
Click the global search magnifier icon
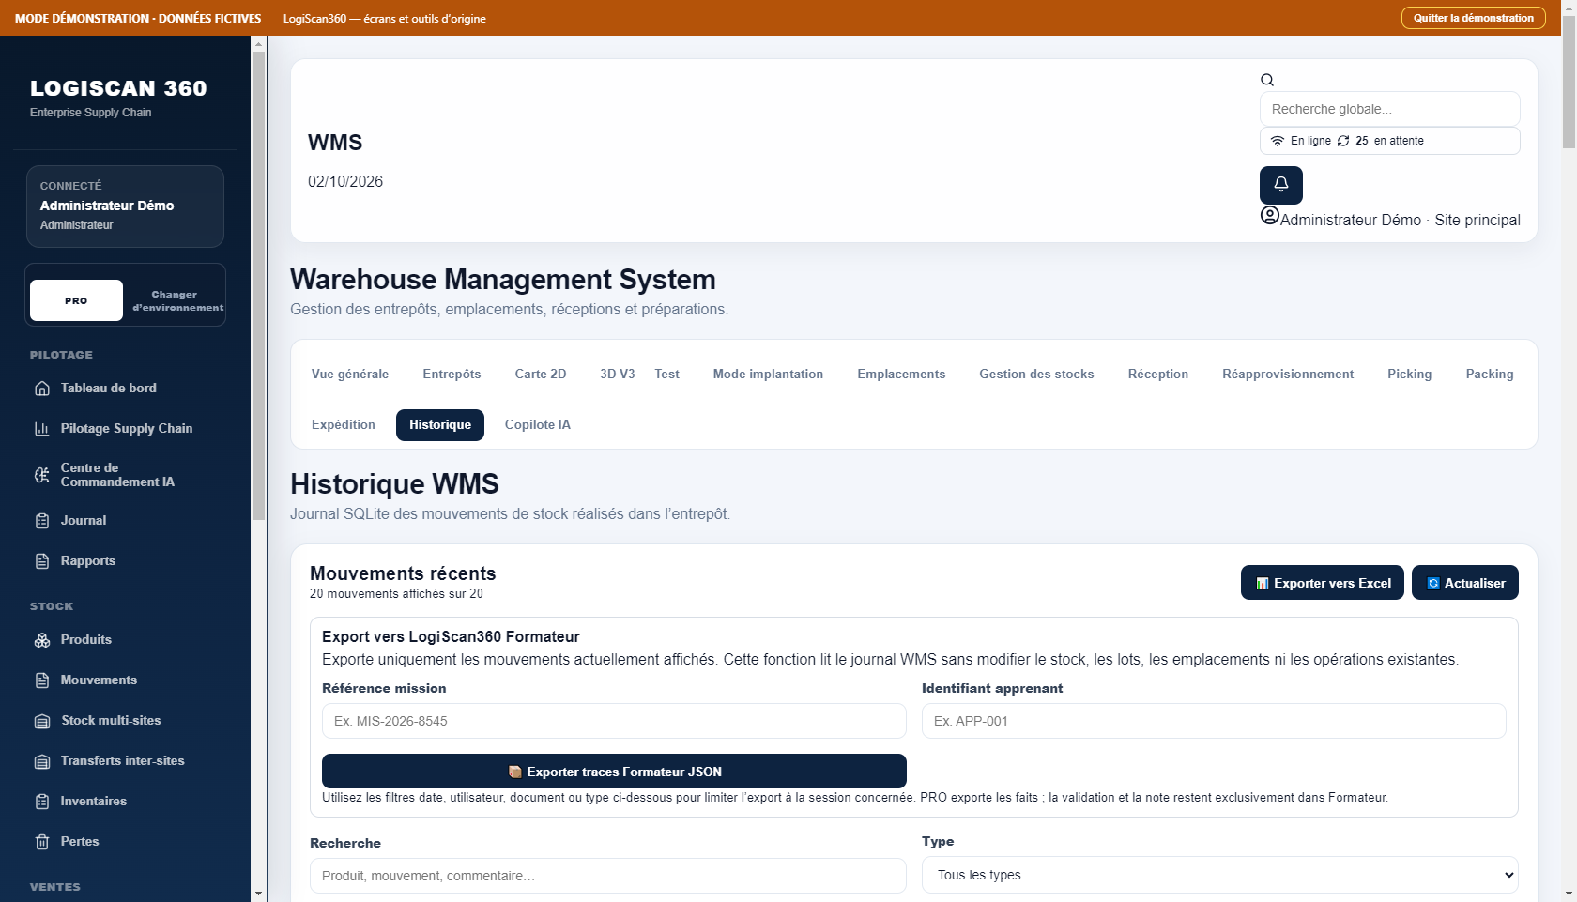(x=1267, y=80)
